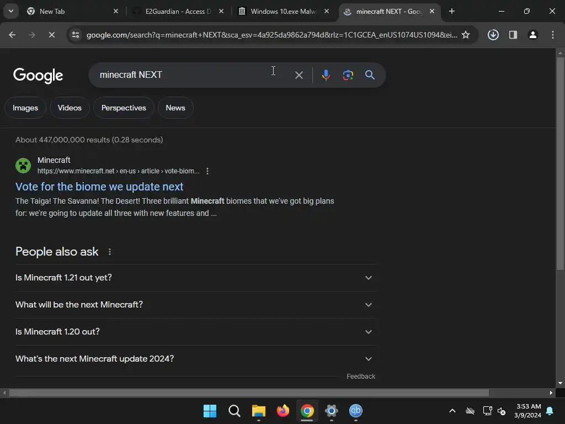565x424 pixels.
Task: Expand What will be the next Minecraft?
Action: click(x=195, y=305)
